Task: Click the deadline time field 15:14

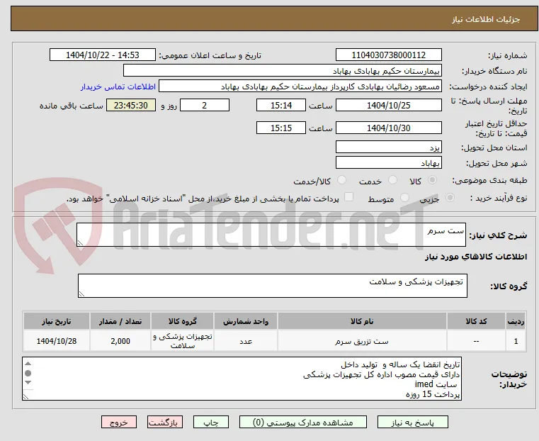Action: coord(281,105)
